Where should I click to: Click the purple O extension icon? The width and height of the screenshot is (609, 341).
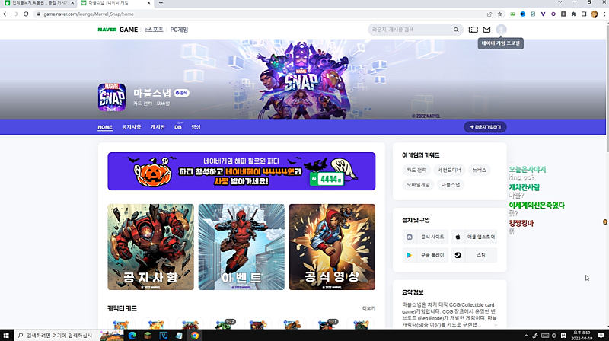(553, 14)
